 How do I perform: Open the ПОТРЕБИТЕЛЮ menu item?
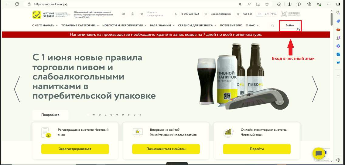click(231, 25)
